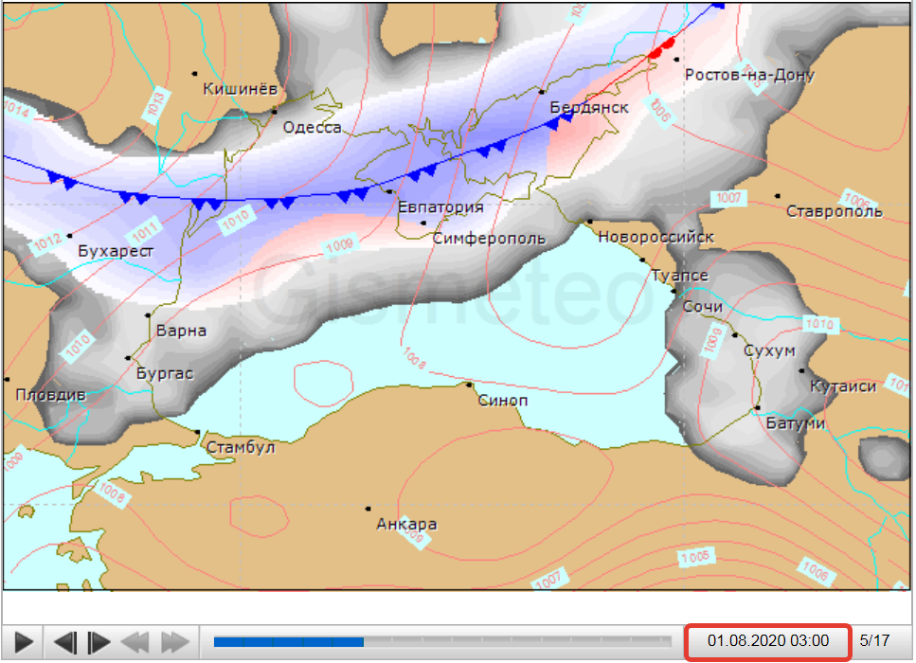Click the Евпатория city label

440,206
